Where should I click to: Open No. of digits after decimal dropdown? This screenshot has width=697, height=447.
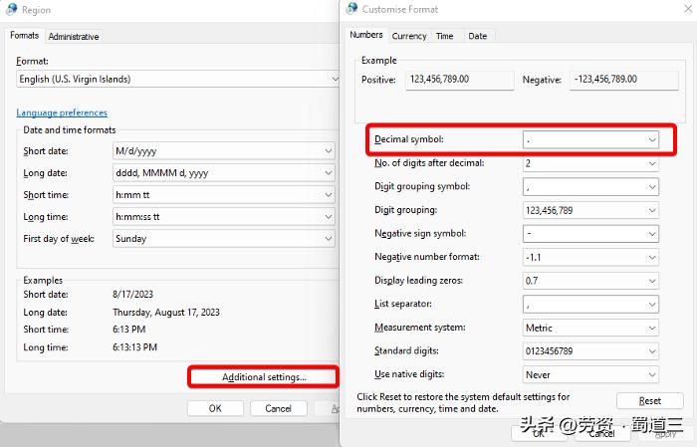(590, 163)
